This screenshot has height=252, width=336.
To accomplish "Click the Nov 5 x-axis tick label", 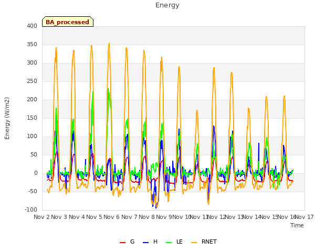I will tap(94, 217).
